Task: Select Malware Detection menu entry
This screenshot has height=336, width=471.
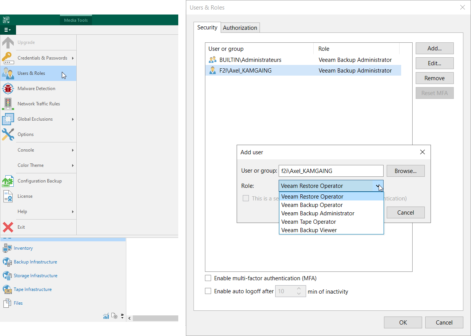Action: pos(39,89)
